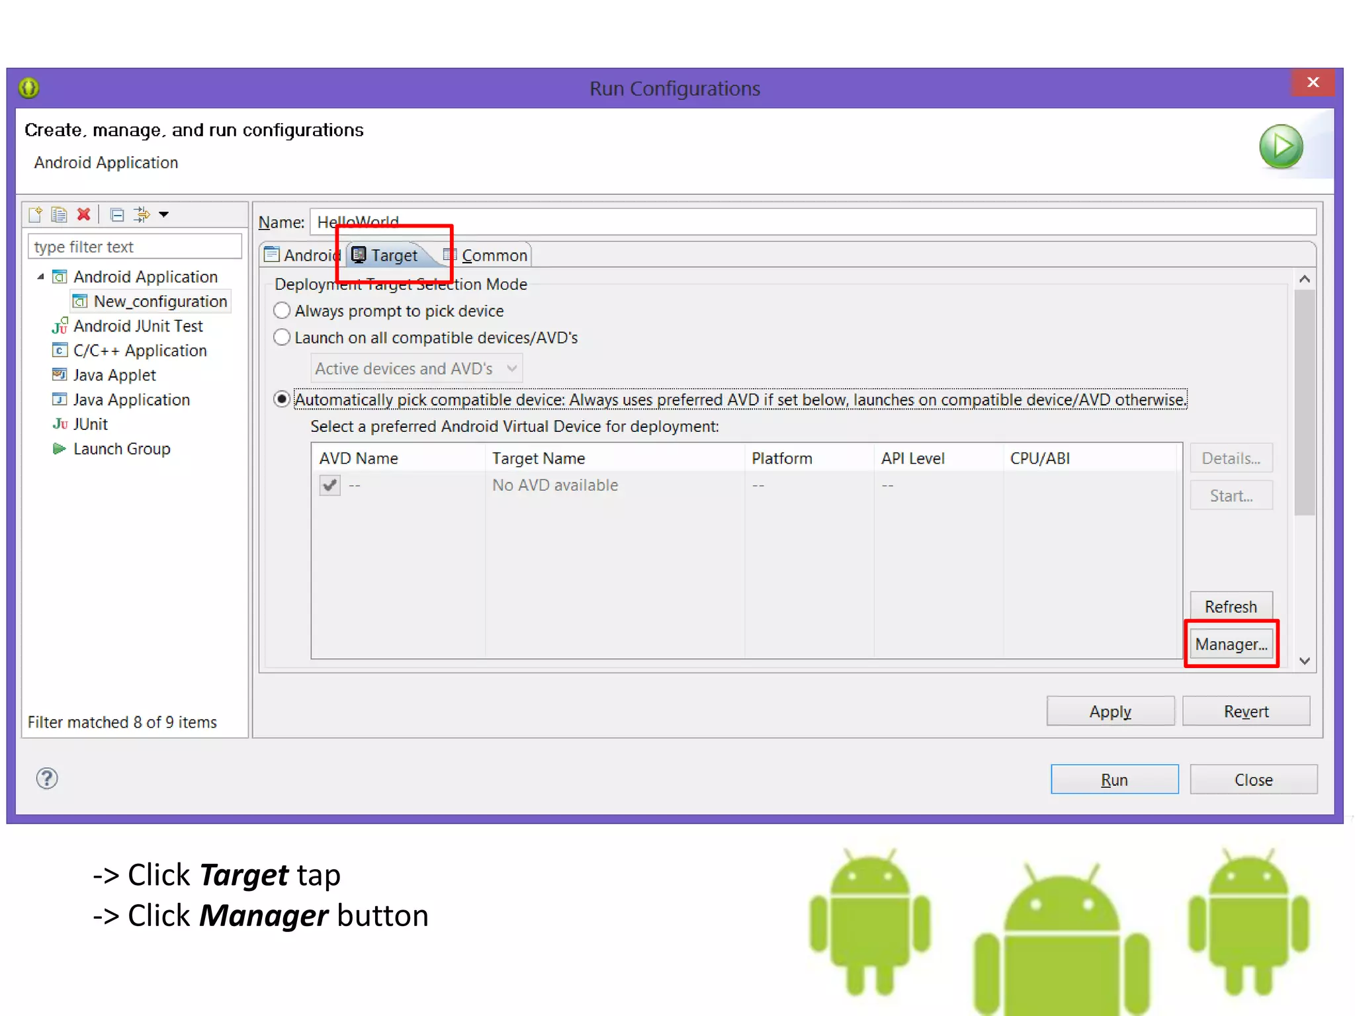Click the No AVD available cell

click(555, 485)
